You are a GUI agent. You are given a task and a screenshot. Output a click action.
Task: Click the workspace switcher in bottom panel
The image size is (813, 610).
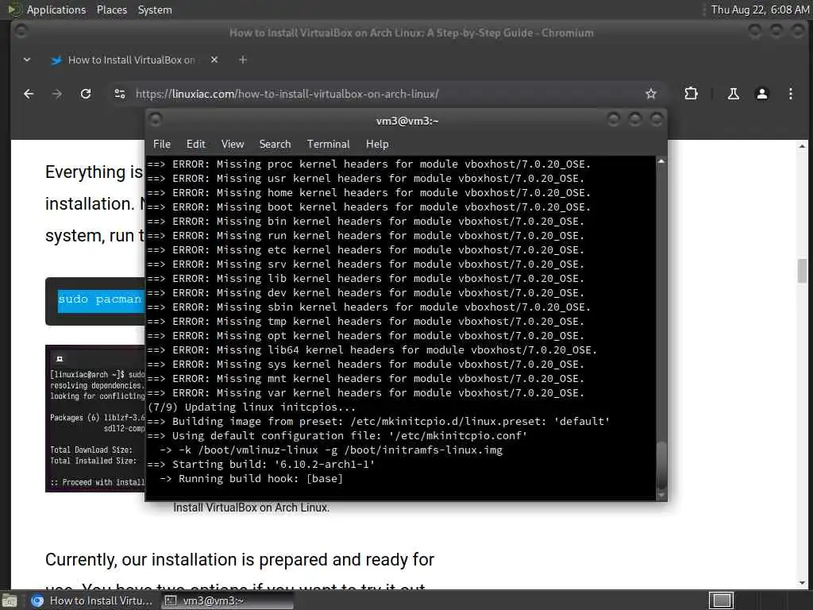coord(721,600)
